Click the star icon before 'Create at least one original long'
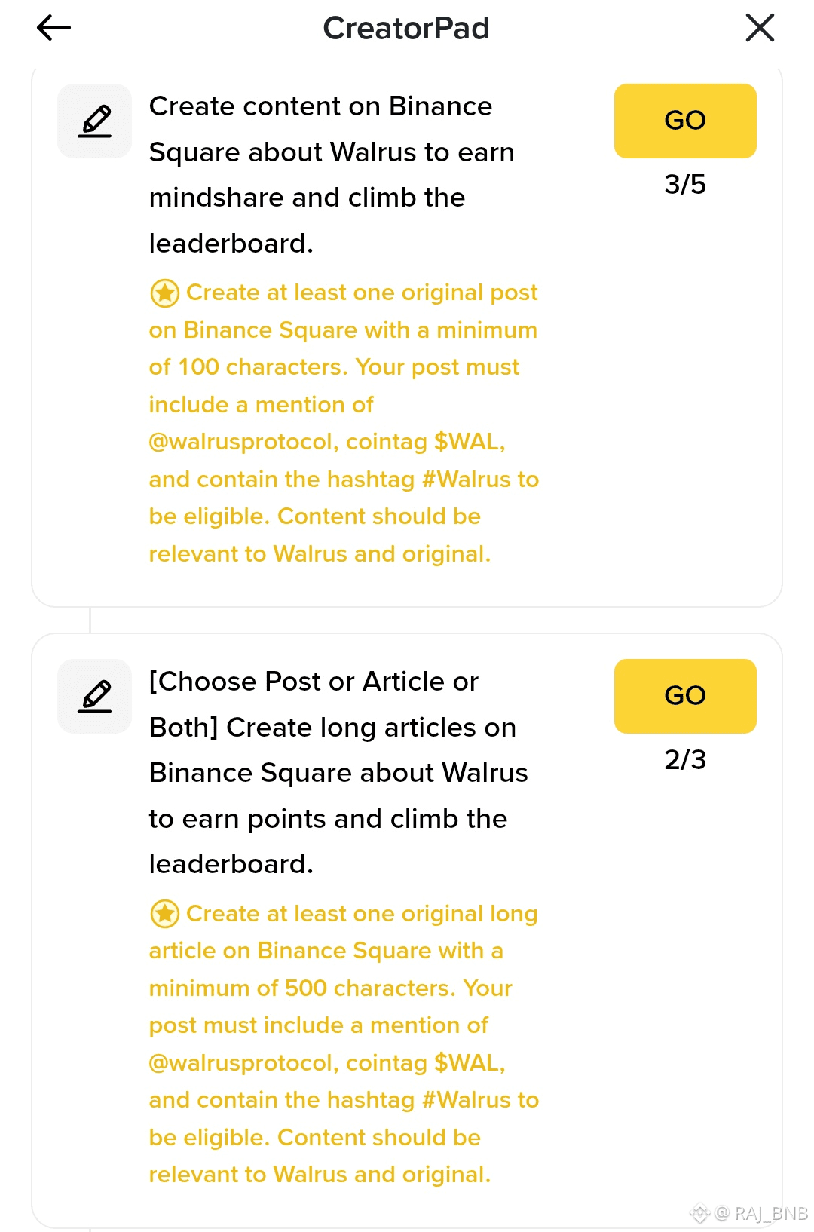Image resolution: width=814 pixels, height=1232 pixels. click(x=164, y=914)
